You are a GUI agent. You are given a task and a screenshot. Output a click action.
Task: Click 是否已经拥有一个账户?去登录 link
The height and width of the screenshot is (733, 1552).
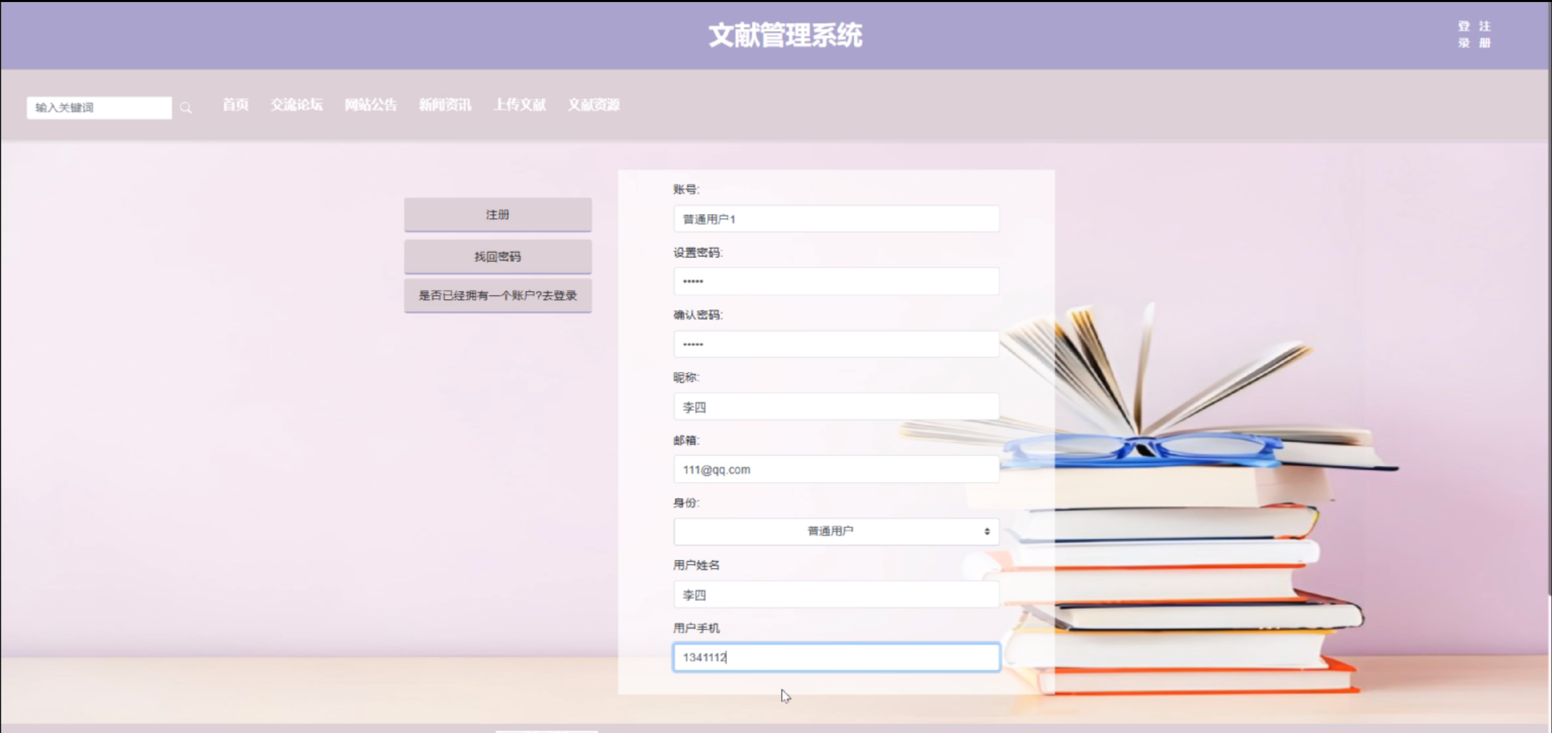[498, 296]
